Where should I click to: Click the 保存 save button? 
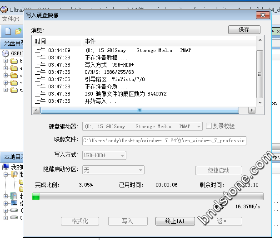(x=244, y=29)
